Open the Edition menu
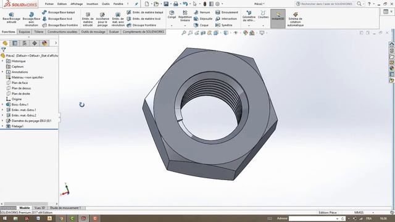 62,4
